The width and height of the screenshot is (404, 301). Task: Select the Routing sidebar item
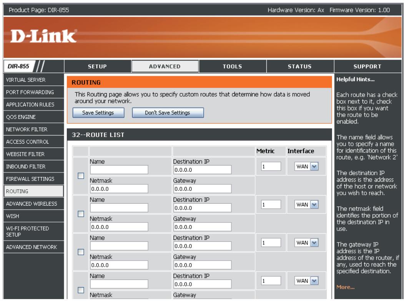coord(34,191)
